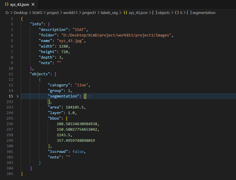Click the "width" key
The width and height of the screenshot is (236, 180).
(47, 46)
